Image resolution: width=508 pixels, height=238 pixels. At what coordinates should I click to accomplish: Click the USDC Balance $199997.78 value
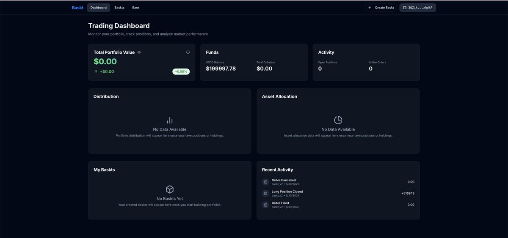221,68
